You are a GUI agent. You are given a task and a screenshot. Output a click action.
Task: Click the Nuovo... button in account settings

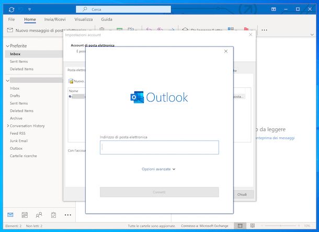pos(76,81)
